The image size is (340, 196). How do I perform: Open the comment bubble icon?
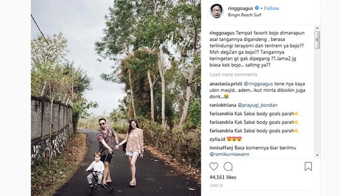(x=228, y=166)
